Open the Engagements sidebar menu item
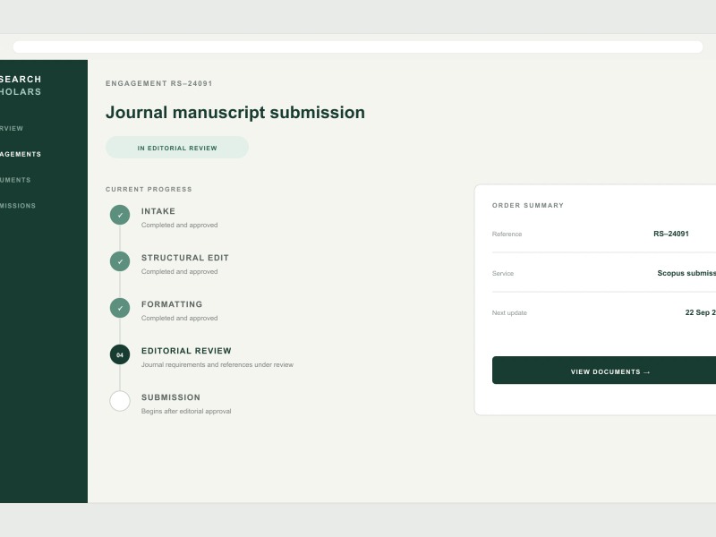716x537 pixels. click(21, 154)
